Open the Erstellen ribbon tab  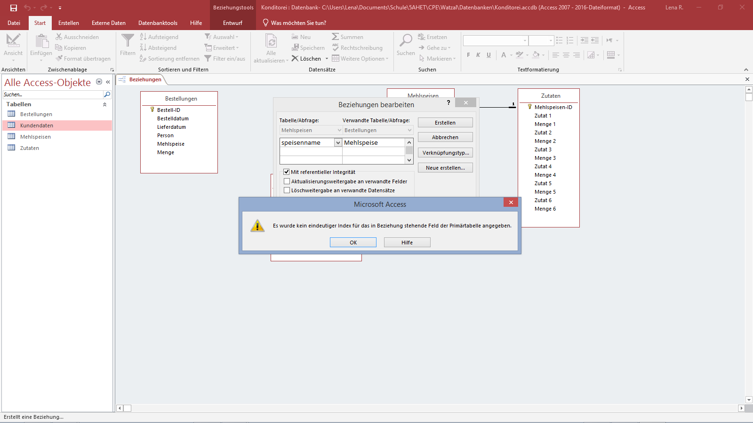coord(69,23)
